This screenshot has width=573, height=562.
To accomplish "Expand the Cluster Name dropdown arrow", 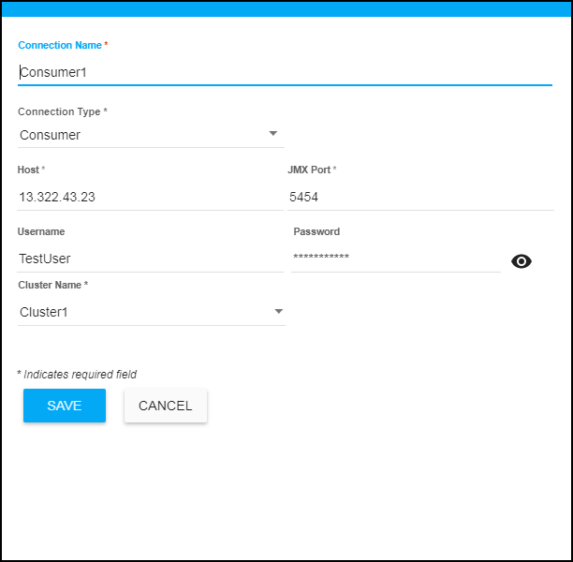I will point(278,312).
